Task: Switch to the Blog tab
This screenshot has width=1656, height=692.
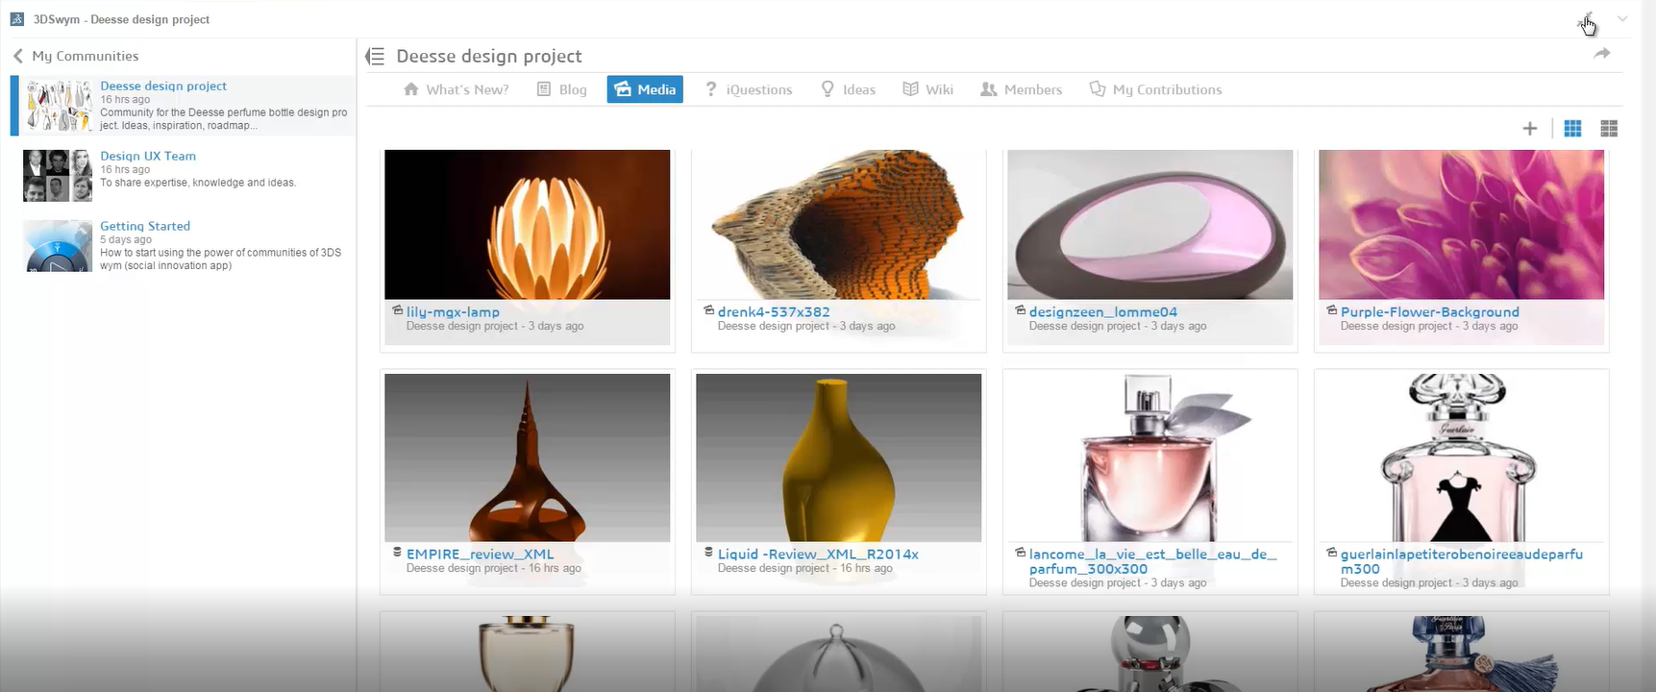Action: (561, 89)
